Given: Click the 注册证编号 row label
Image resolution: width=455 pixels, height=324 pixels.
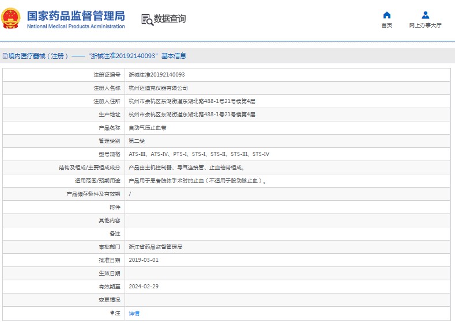Looking at the screenshot, I should pos(107,75).
